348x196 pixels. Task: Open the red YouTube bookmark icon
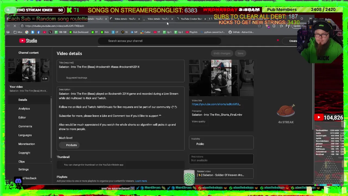(44, 32)
